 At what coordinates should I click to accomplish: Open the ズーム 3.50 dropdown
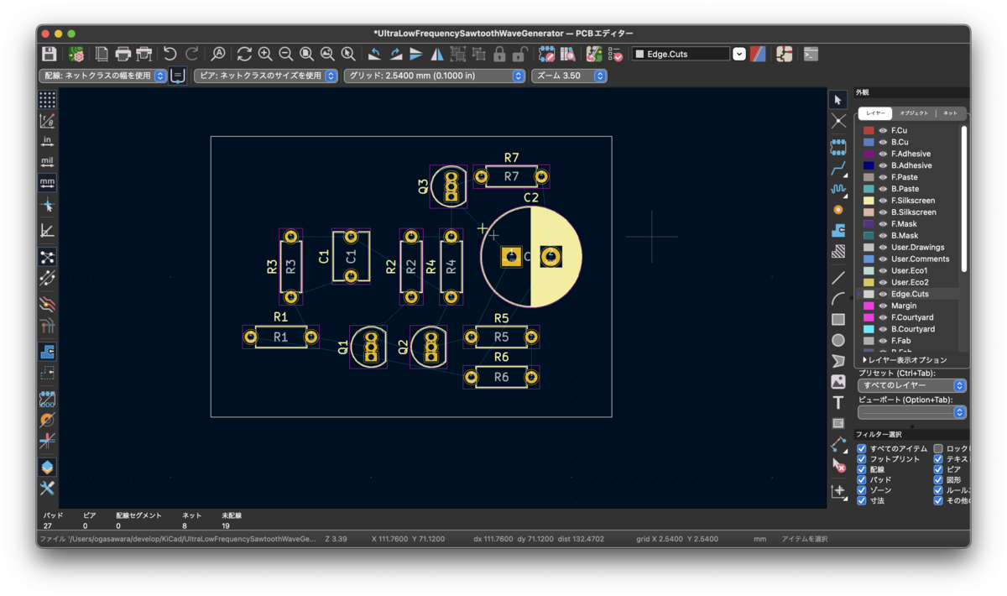coord(568,76)
